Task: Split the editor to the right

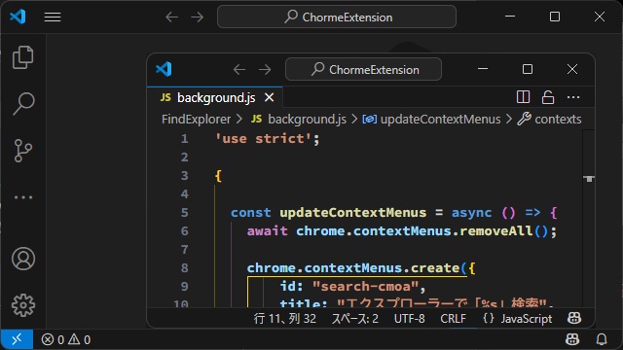Action: click(x=523, y=97)
